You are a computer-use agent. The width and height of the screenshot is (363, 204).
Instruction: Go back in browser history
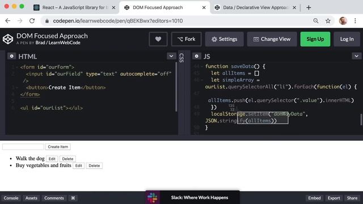8,21
